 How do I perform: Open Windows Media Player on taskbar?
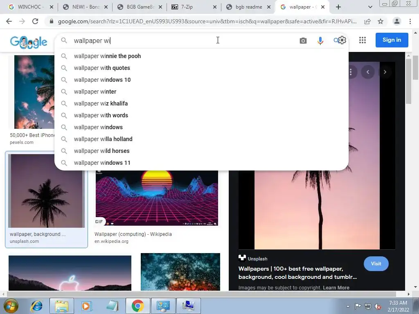click(x=86, y=306)
